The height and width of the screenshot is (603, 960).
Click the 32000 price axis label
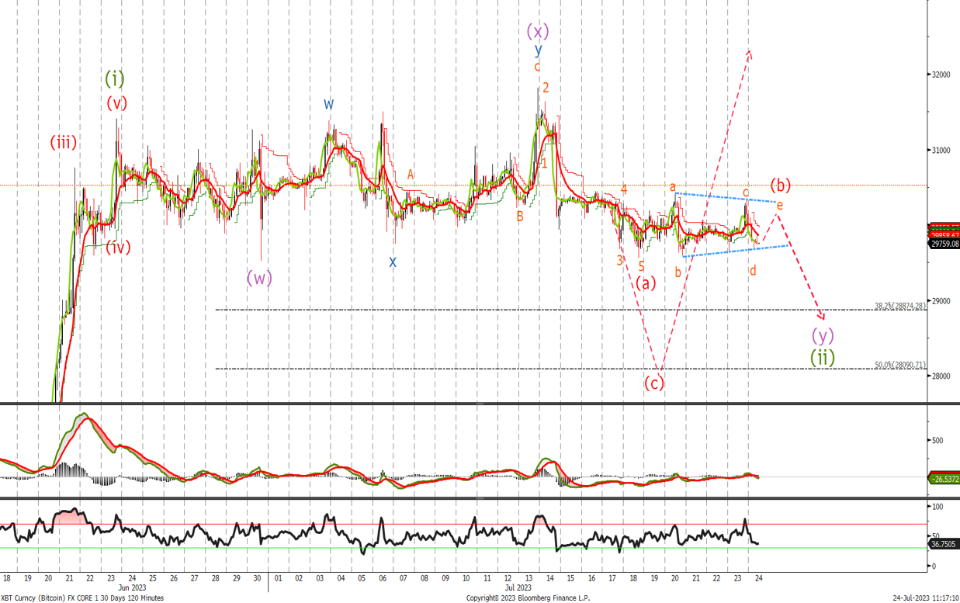(x=941, y=75)
